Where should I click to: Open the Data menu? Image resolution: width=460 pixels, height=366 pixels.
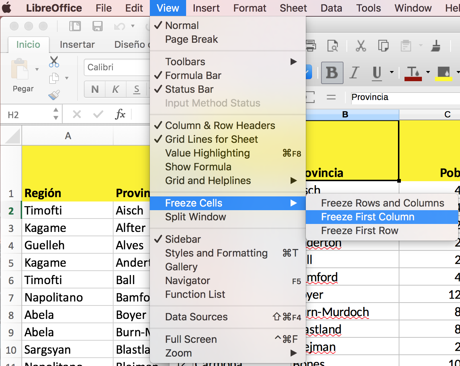[x=331, y=8]
